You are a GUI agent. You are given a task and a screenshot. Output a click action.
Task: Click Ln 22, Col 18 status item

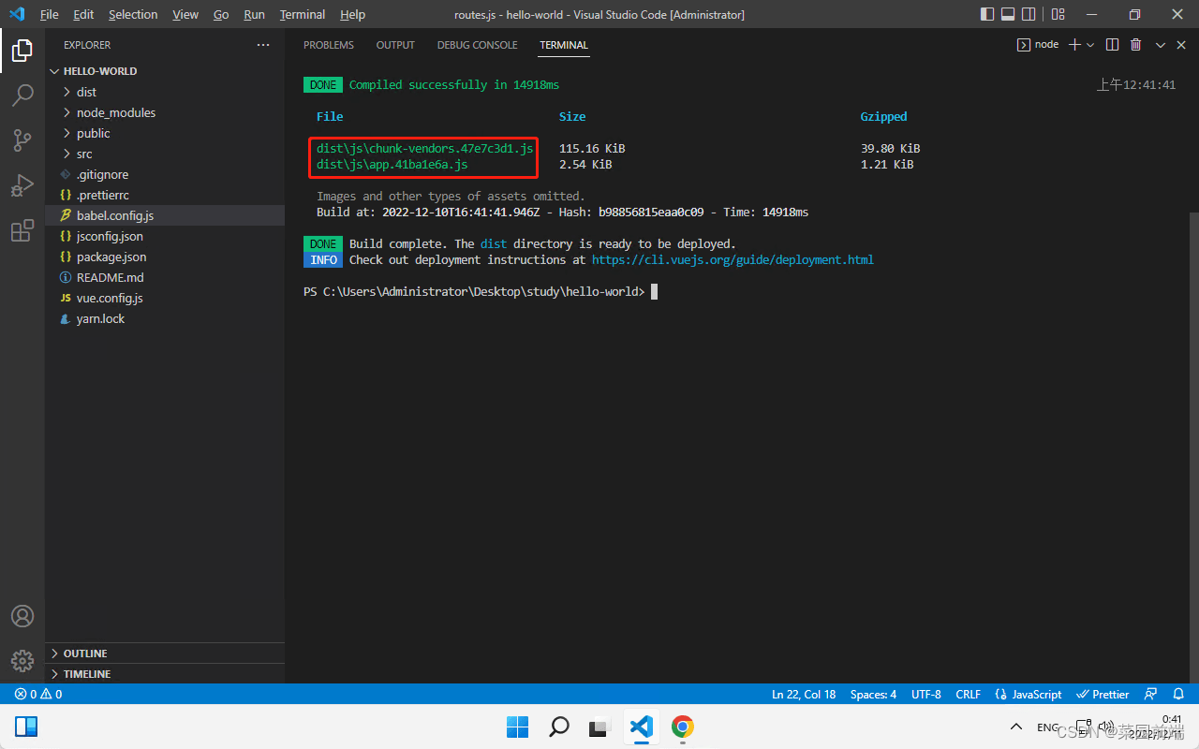pyautogui.click(x=804, y=695)
